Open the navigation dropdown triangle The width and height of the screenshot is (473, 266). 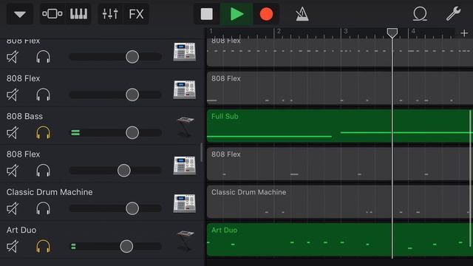pos(20,14)
